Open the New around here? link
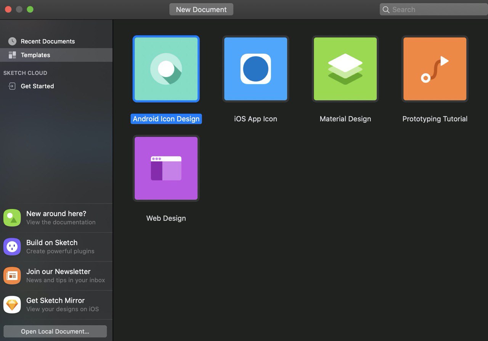Viewport: 488px width, 341px height. click(x=56, y=218)
